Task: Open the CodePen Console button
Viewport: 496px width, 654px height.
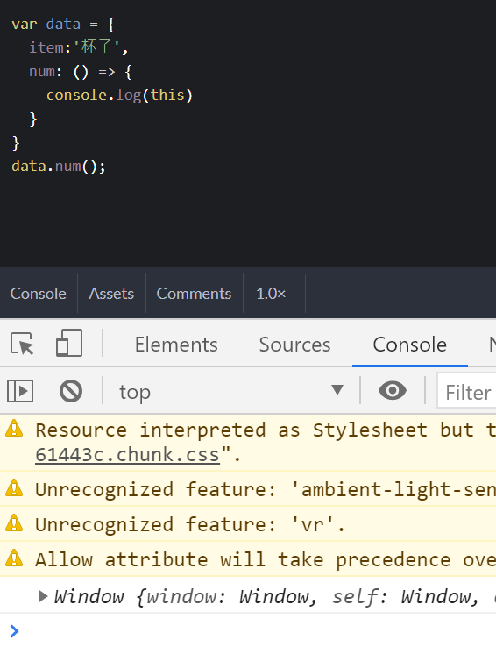Action: (x=38, y=294)
